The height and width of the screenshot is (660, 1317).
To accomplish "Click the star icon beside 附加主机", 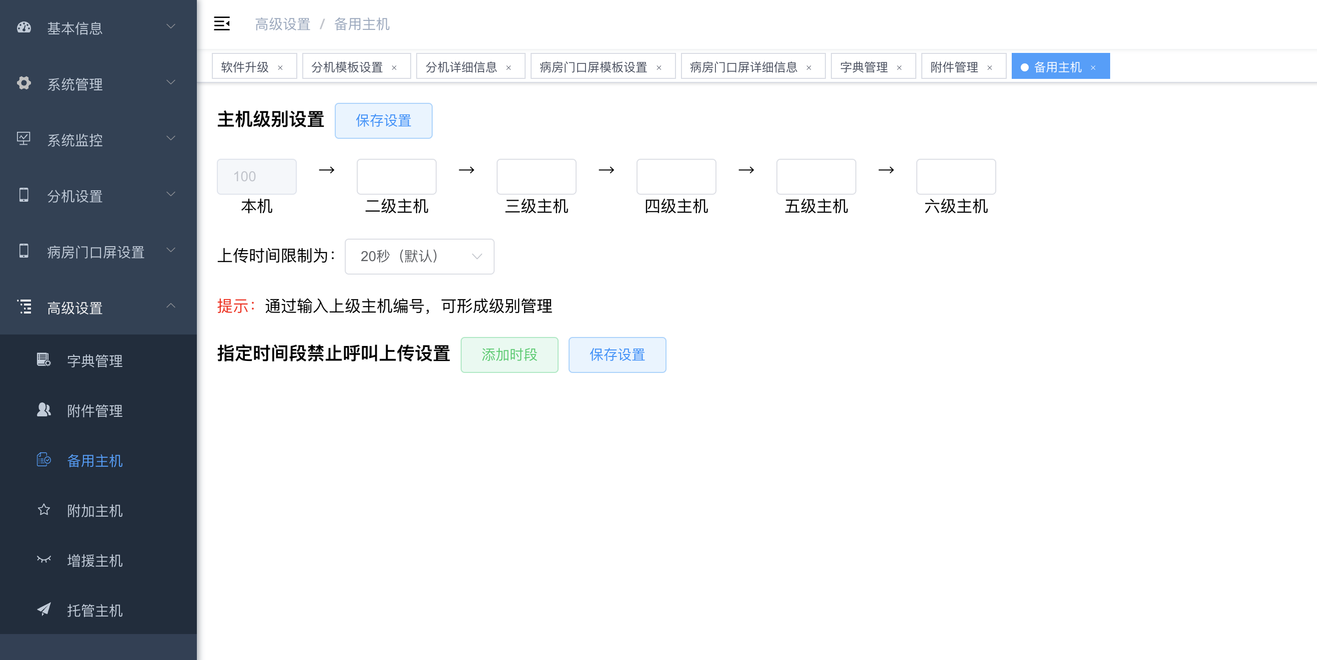I will [44, 510].
